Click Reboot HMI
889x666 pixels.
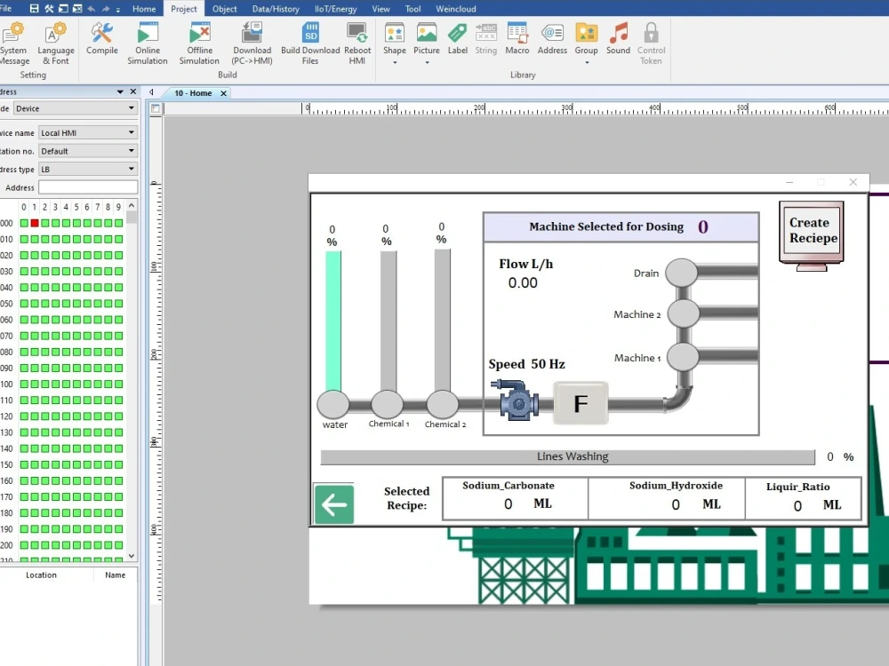pos(357,40)
